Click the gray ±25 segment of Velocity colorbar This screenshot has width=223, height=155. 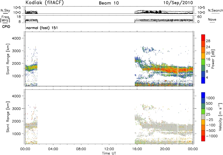203,117
